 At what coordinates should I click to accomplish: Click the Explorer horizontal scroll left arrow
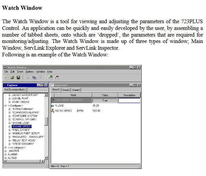pos(5,161)
